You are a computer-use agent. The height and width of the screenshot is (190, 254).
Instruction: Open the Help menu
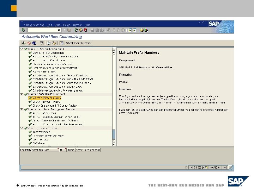pyautogui.click(x=87, y=25)
